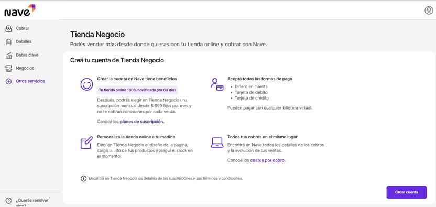The height and width of the screenshot is (207, 436).
Task: Click the Cobrar sidebar icon
Action: 8,28
